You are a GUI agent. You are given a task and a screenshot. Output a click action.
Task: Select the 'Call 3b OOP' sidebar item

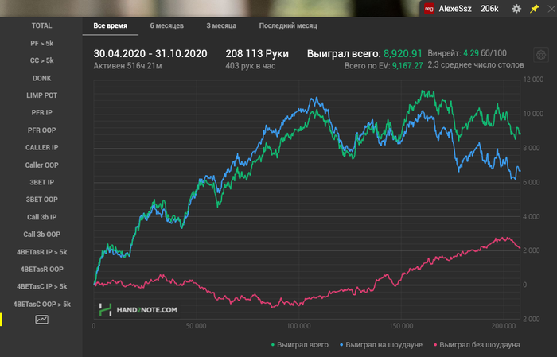pyautogui.click(x=41, y=235)
